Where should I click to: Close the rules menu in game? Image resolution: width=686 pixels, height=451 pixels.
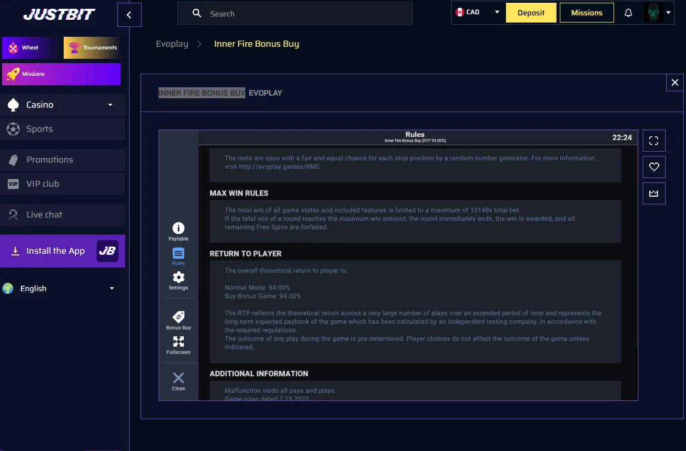[178, 381]
